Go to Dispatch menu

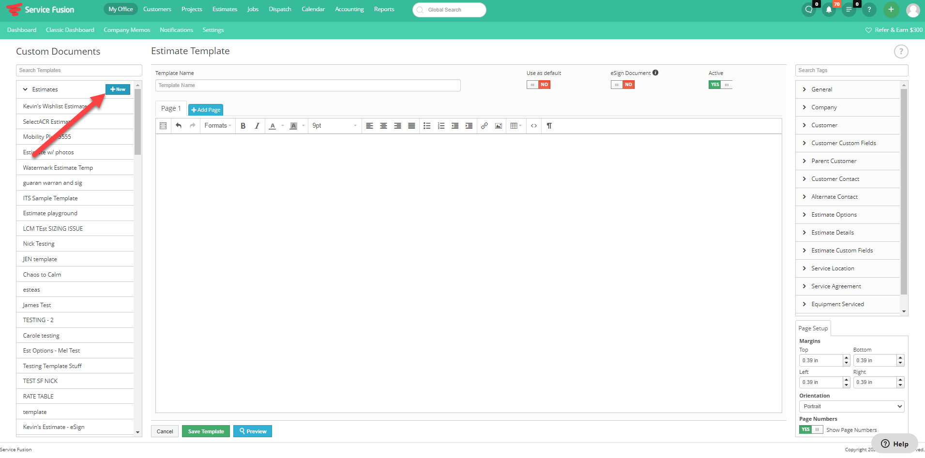point(280,9)
